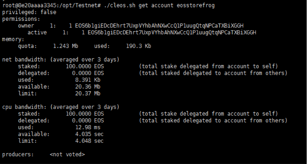The image size is (307, 164).
Task: Click the memory used value 190.3 Kb
Action: click(x=139, y=46)
